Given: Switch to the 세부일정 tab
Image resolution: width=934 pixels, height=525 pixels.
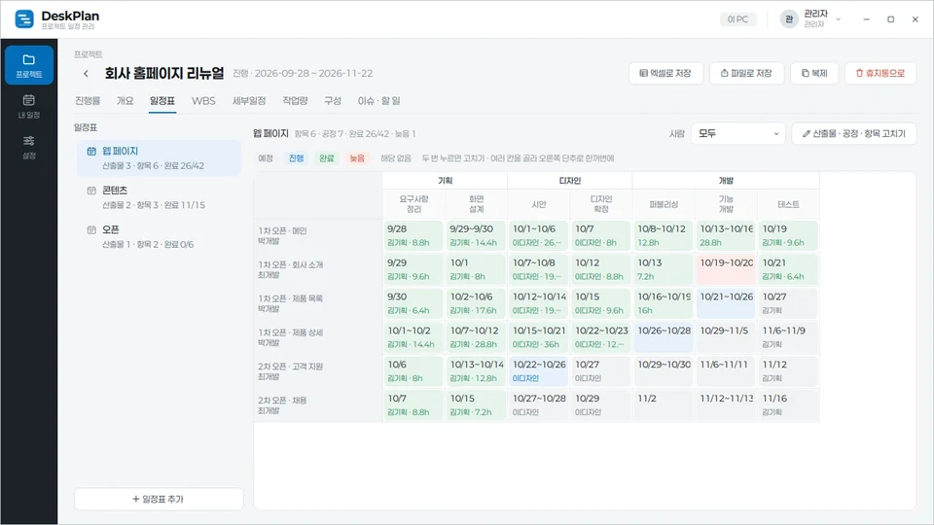Looking at the screenshot, I should pyautogui.click(x=249, y=100).
